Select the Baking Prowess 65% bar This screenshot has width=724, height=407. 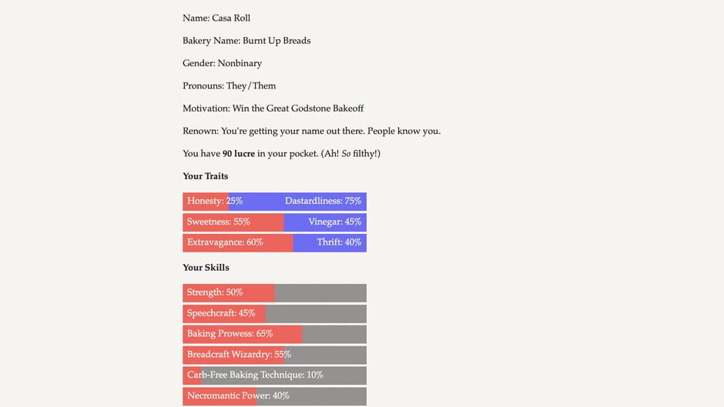tap(274, 334)
